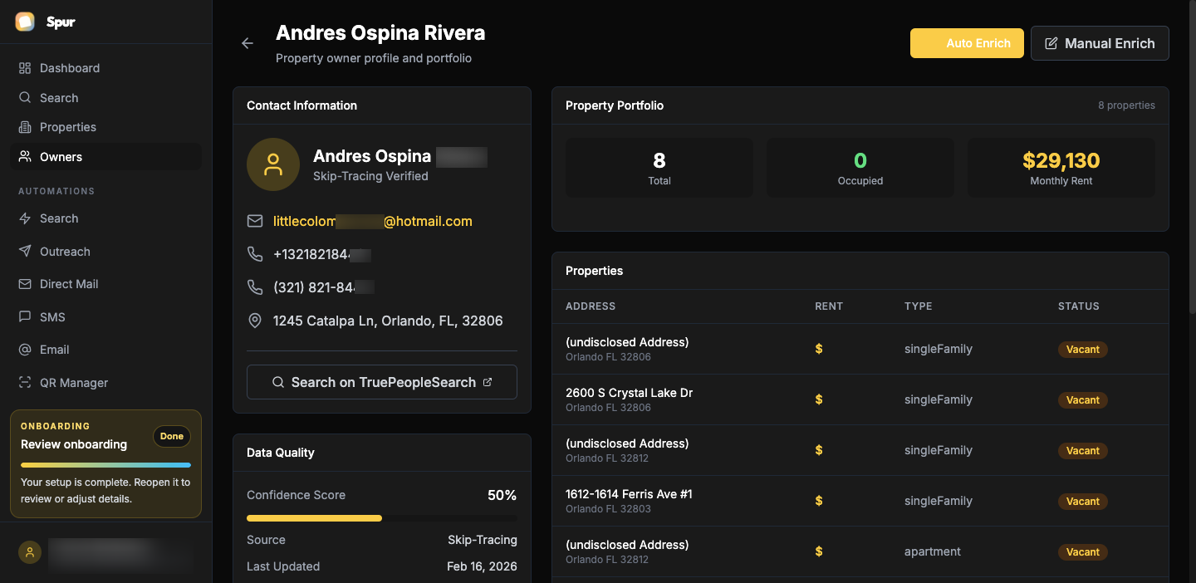This screenshot has width=1196, height=583.
Task: Click the Owners people icon
Action: click(25, 157)
